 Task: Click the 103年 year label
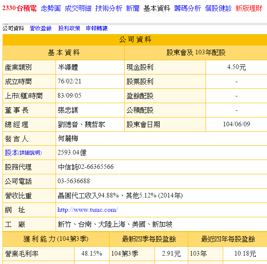pos(198,253)
